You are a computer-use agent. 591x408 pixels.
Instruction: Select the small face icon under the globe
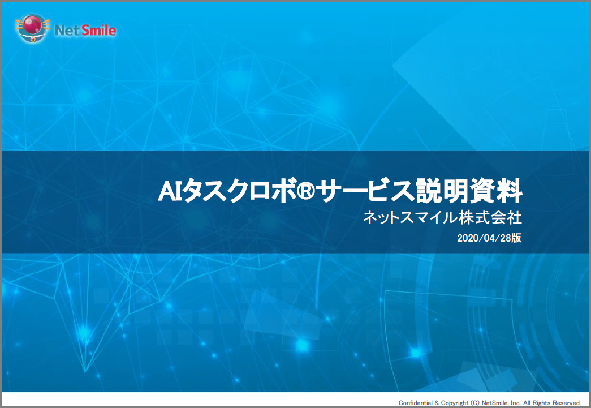[x=33, y=39]
